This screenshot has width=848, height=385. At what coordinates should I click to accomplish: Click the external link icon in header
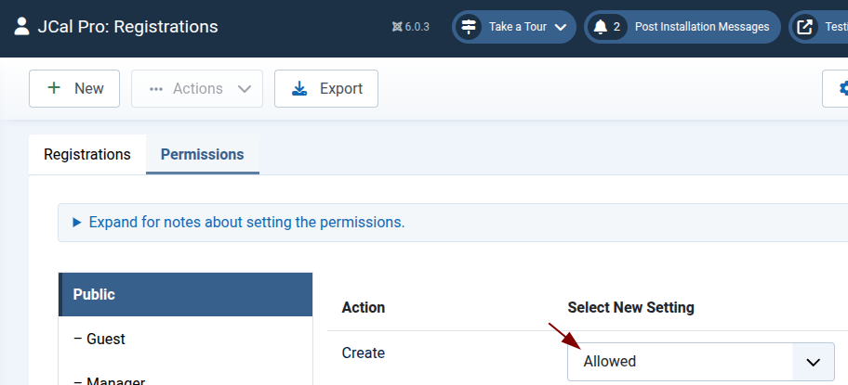tap(805, 27)
